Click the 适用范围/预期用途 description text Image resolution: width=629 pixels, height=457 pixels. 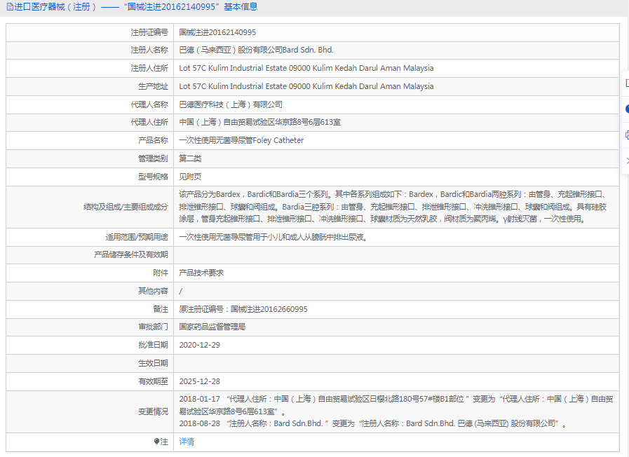tap(273, 238)
